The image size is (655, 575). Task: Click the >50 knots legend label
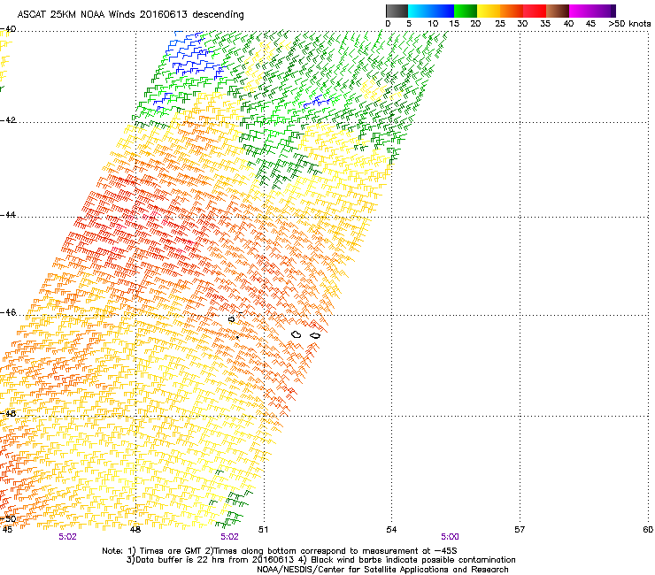pyautogui.click(x=629, y=24)
